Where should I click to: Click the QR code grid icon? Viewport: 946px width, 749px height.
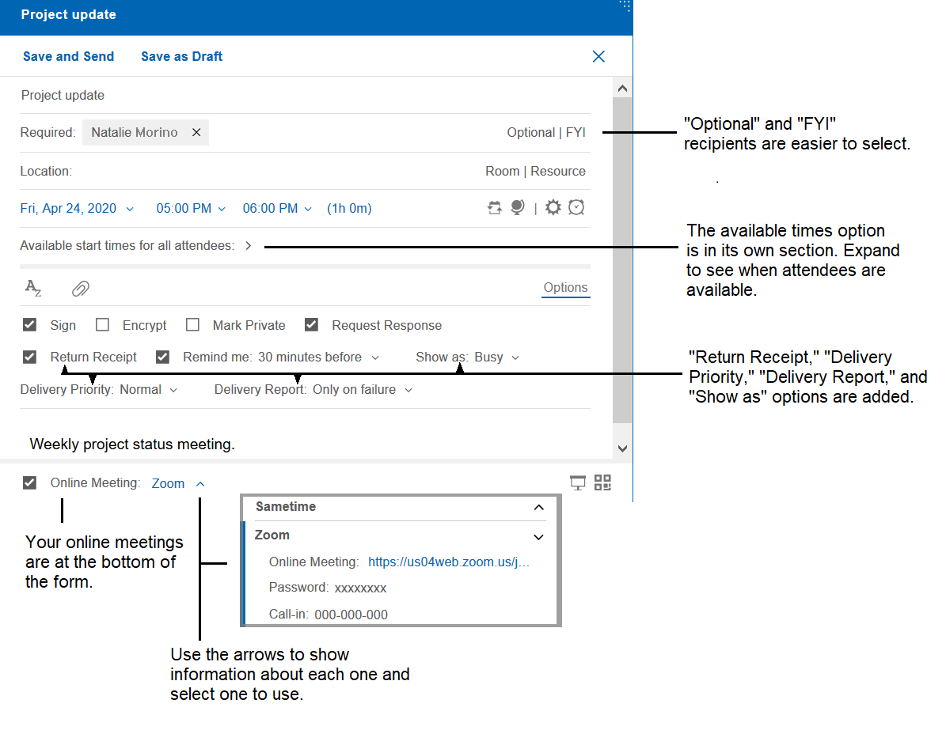tap(602, 482)
